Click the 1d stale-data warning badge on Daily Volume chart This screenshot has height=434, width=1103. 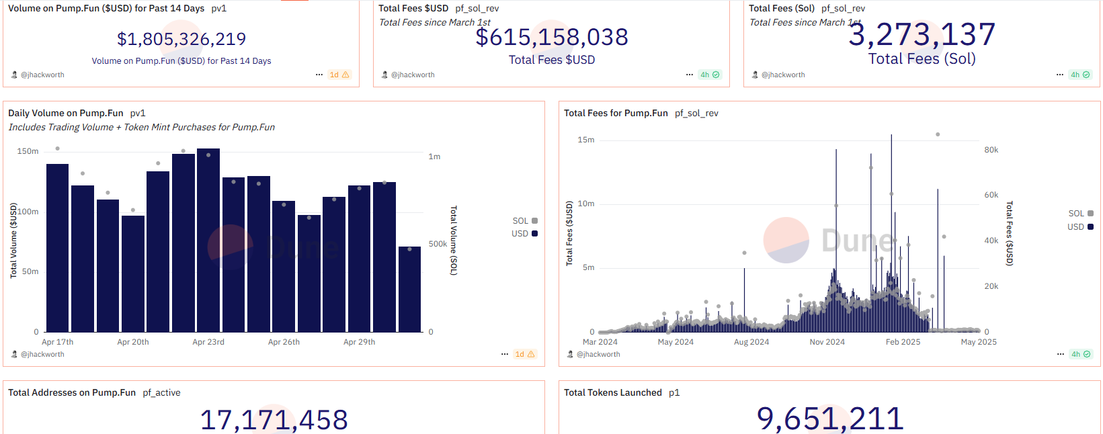[x=524, y=354]
